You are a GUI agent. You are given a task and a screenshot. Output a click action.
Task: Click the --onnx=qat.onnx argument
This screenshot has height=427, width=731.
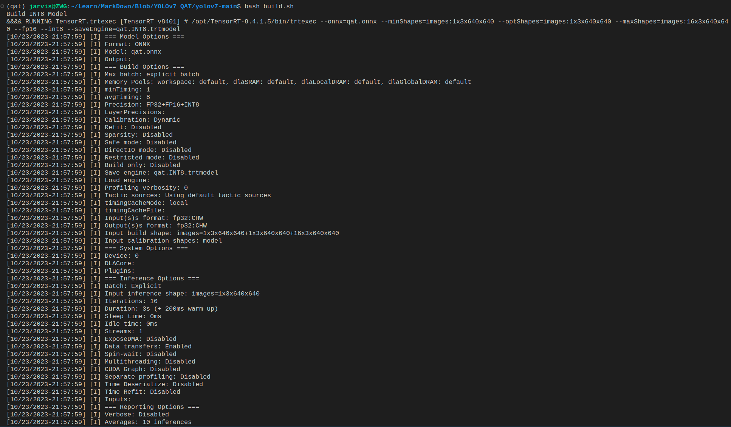(348, 22)
